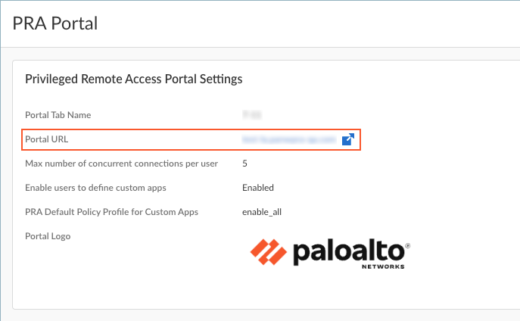The image size is (520, 321).
Task: Click the orange Palo Alto logo mark
Action: 267,254
